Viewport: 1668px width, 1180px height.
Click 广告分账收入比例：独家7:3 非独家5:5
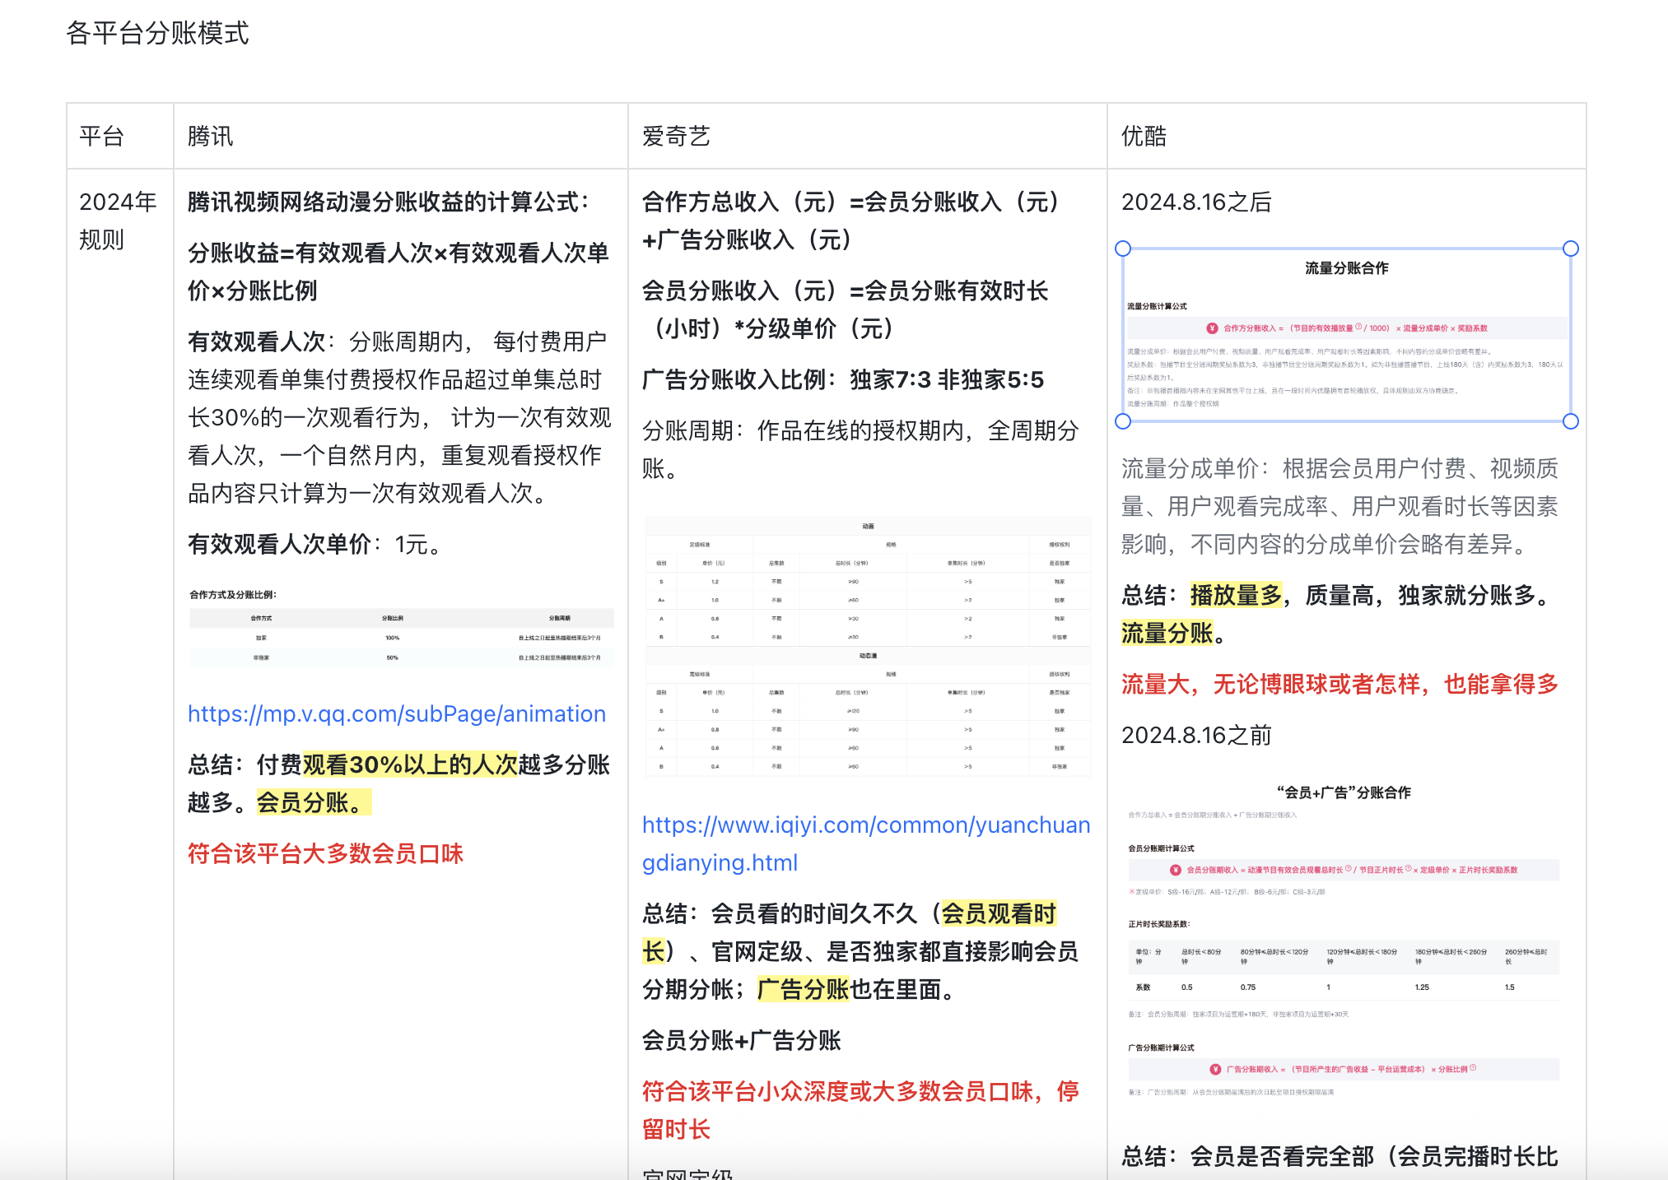843,379
